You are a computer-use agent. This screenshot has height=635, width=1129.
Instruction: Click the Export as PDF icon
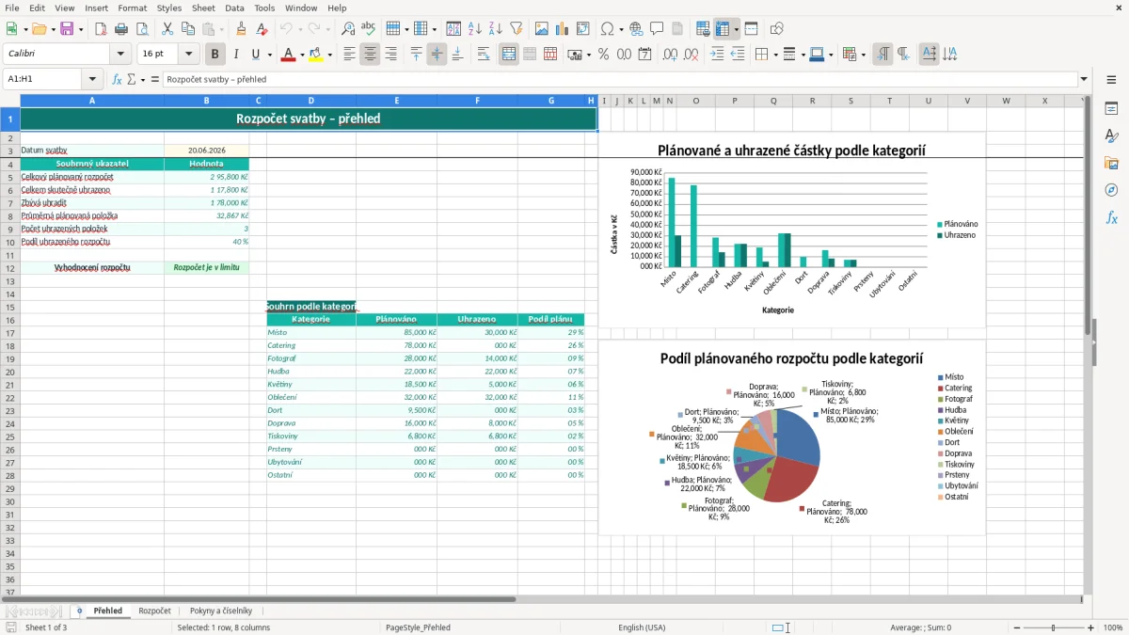tap(101, 29)
